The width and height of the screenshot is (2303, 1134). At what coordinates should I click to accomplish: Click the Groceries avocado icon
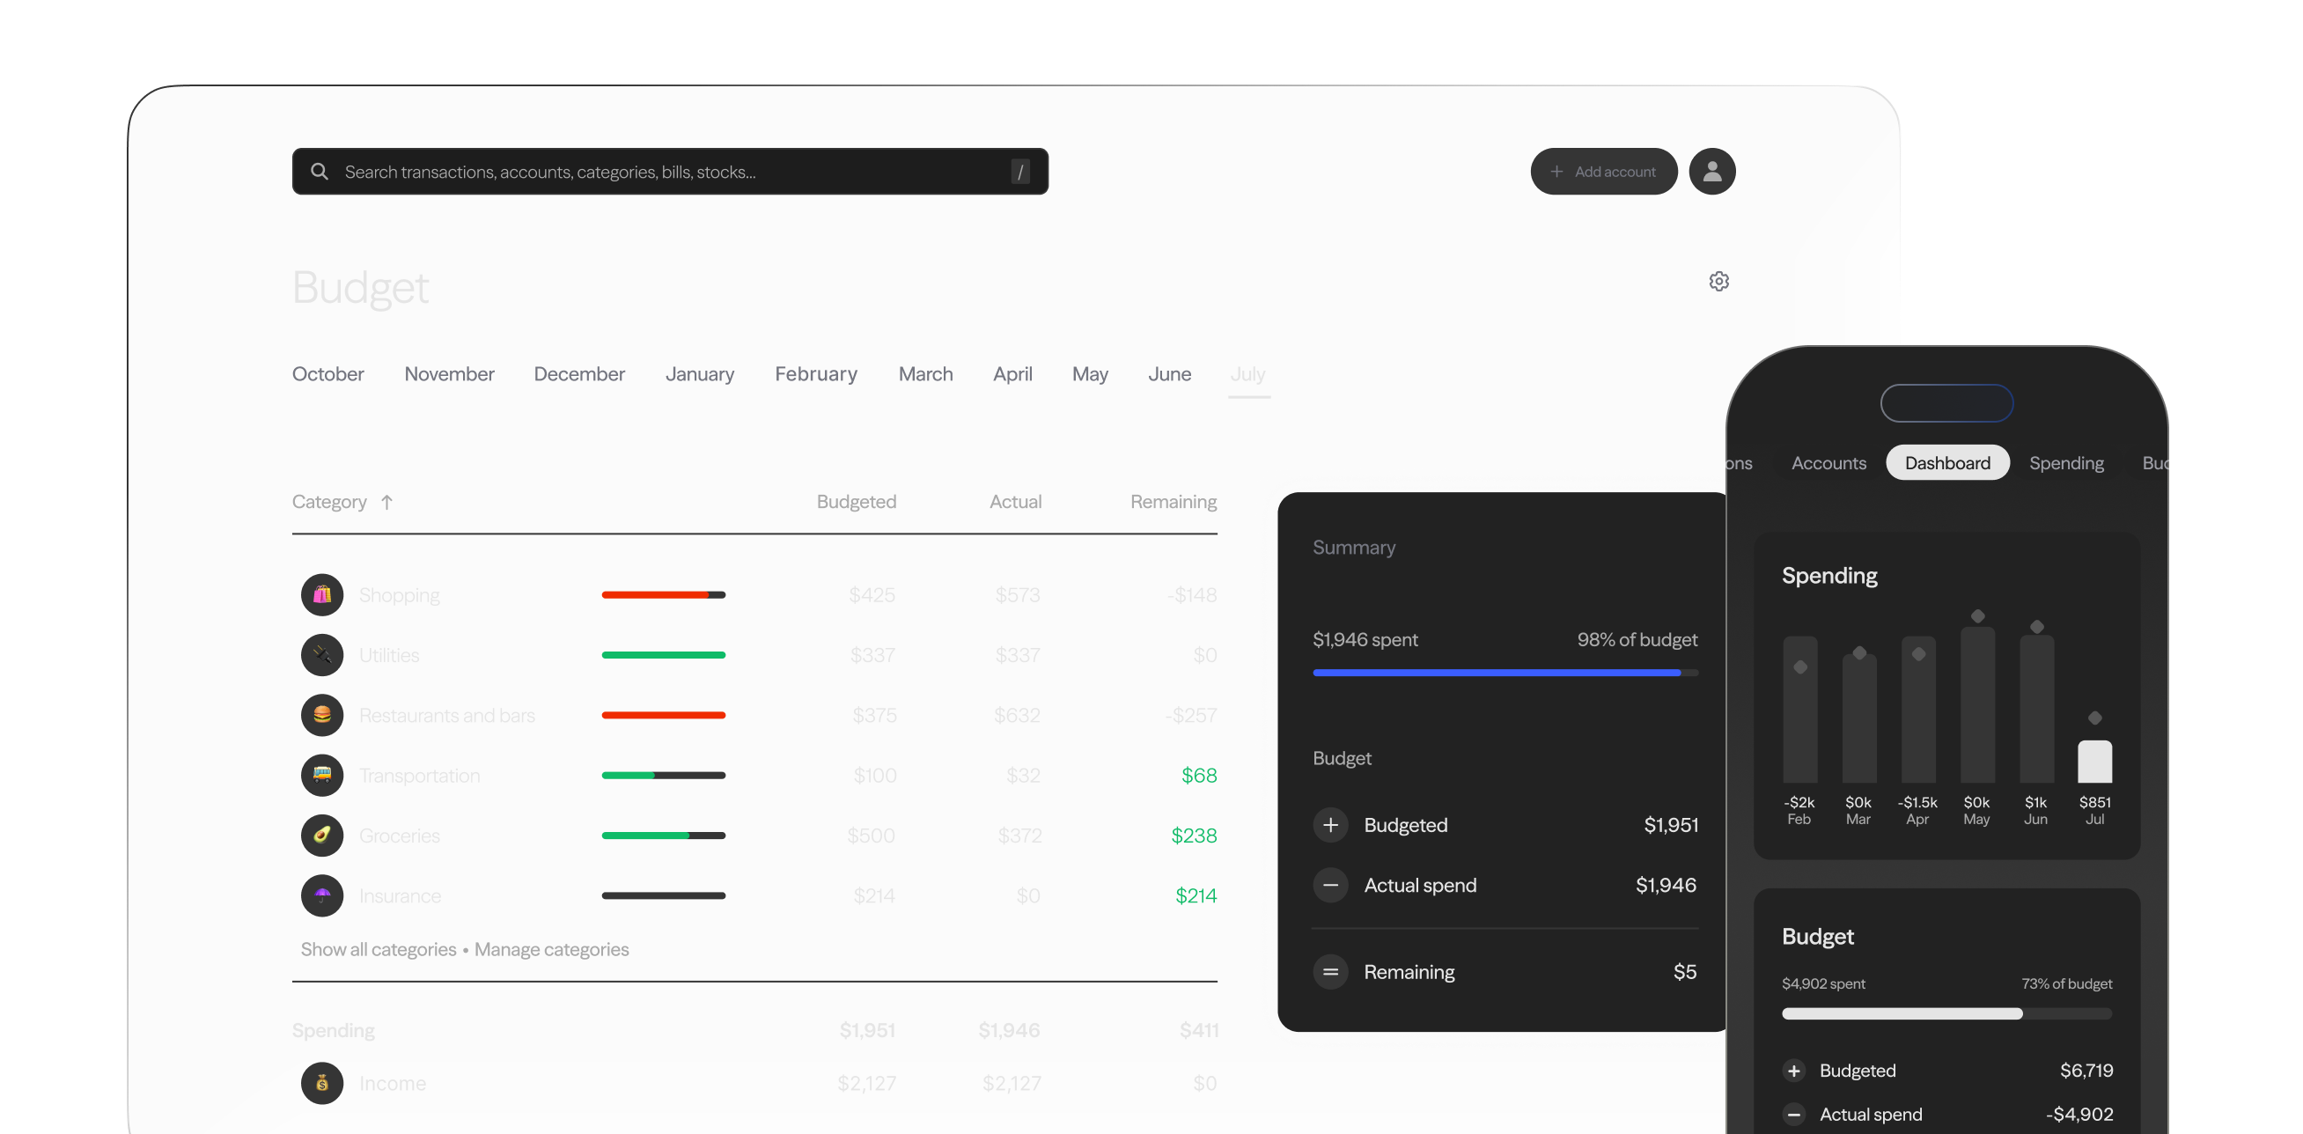pos(322,835)
